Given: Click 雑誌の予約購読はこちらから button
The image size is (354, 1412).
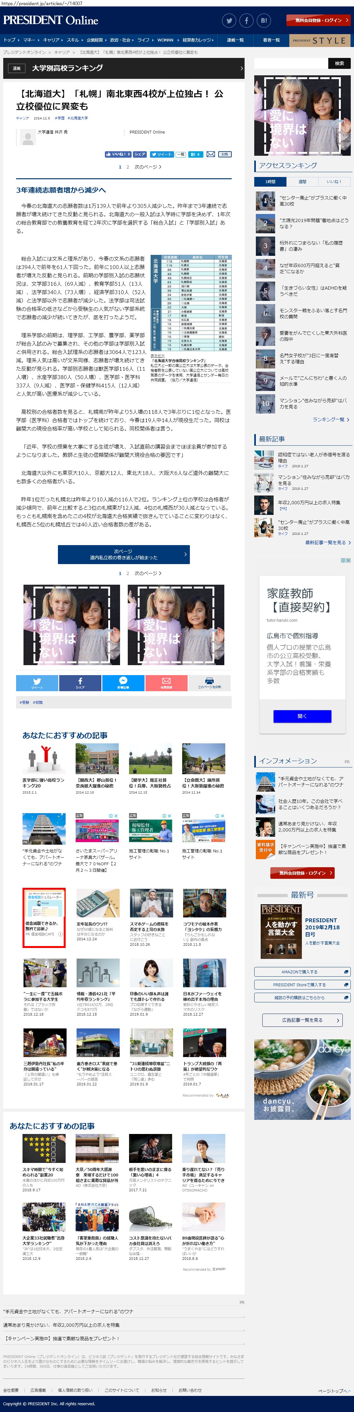Looking at the screenshot, I should point(302,998).
